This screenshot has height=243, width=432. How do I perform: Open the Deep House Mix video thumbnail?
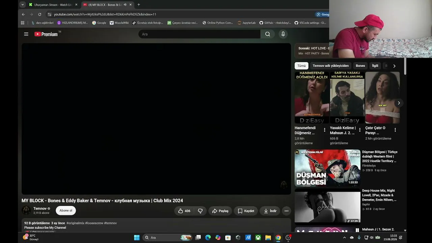327,207
